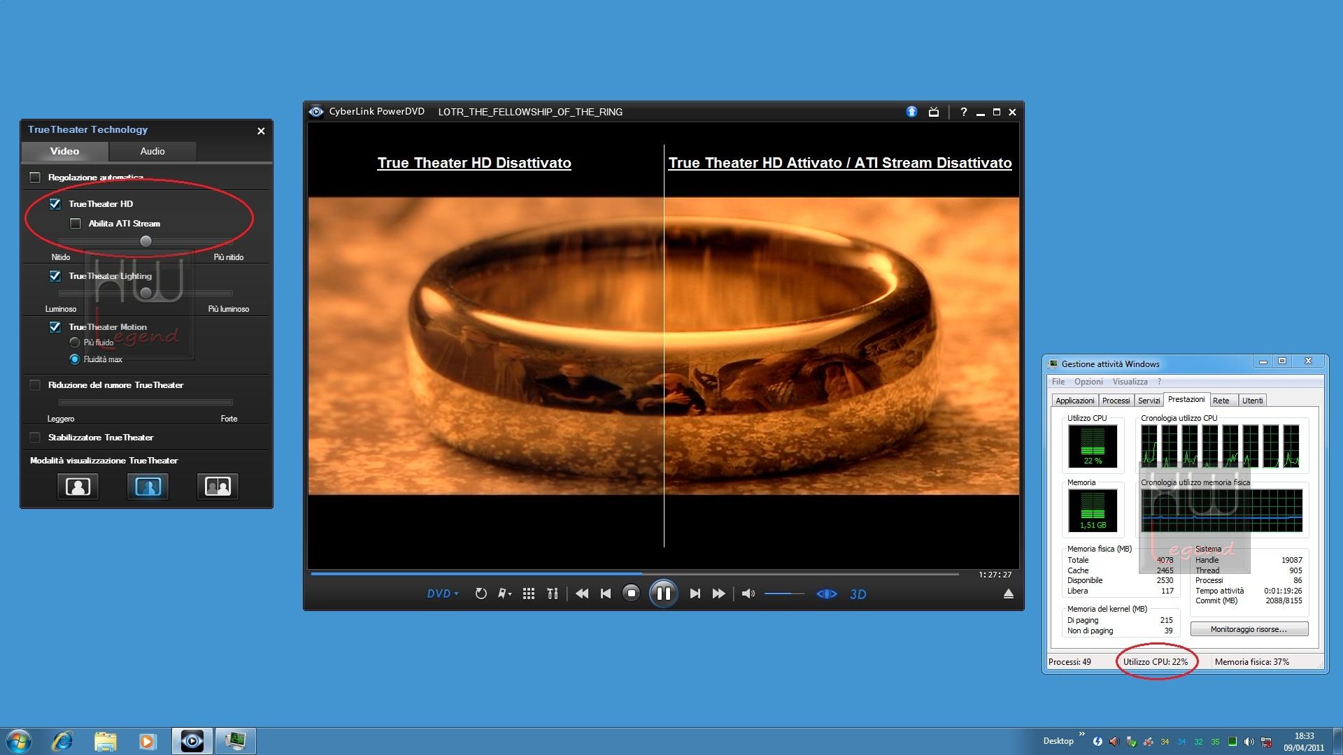The image size is (1343, 755).
Task: Click Task Manager taskbar button
Action: coord(235,741)
